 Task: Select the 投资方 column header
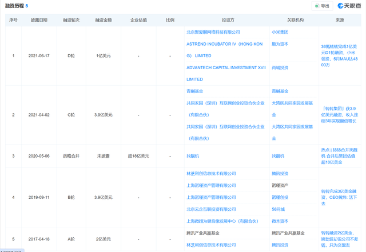[x=228, y=20]
